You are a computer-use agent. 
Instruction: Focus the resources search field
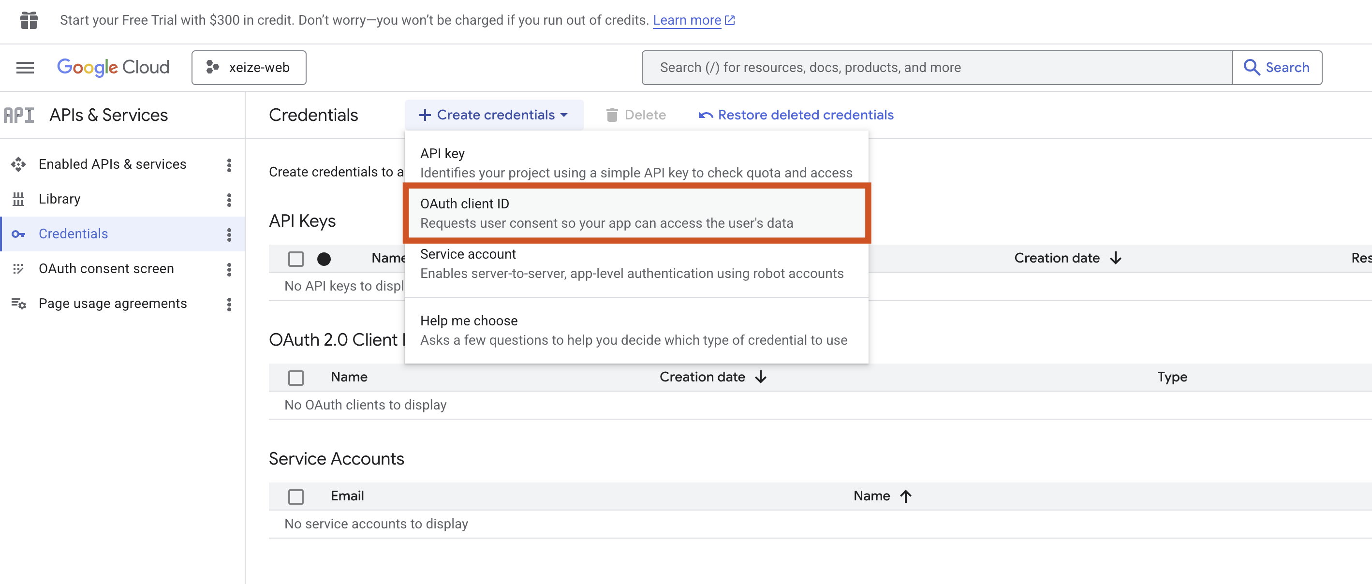(937, 68)
